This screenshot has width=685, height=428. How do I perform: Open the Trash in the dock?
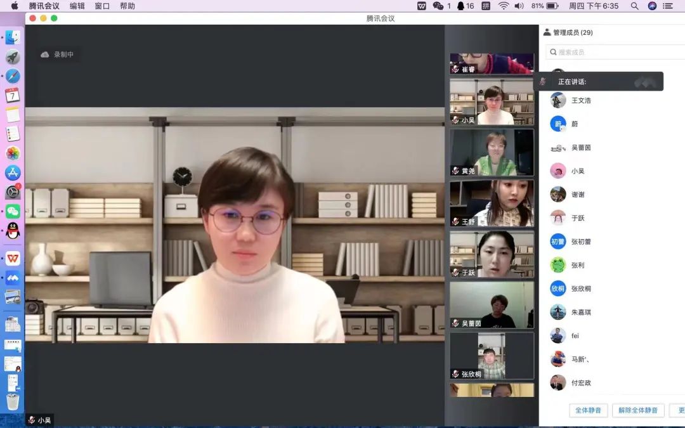13,401
